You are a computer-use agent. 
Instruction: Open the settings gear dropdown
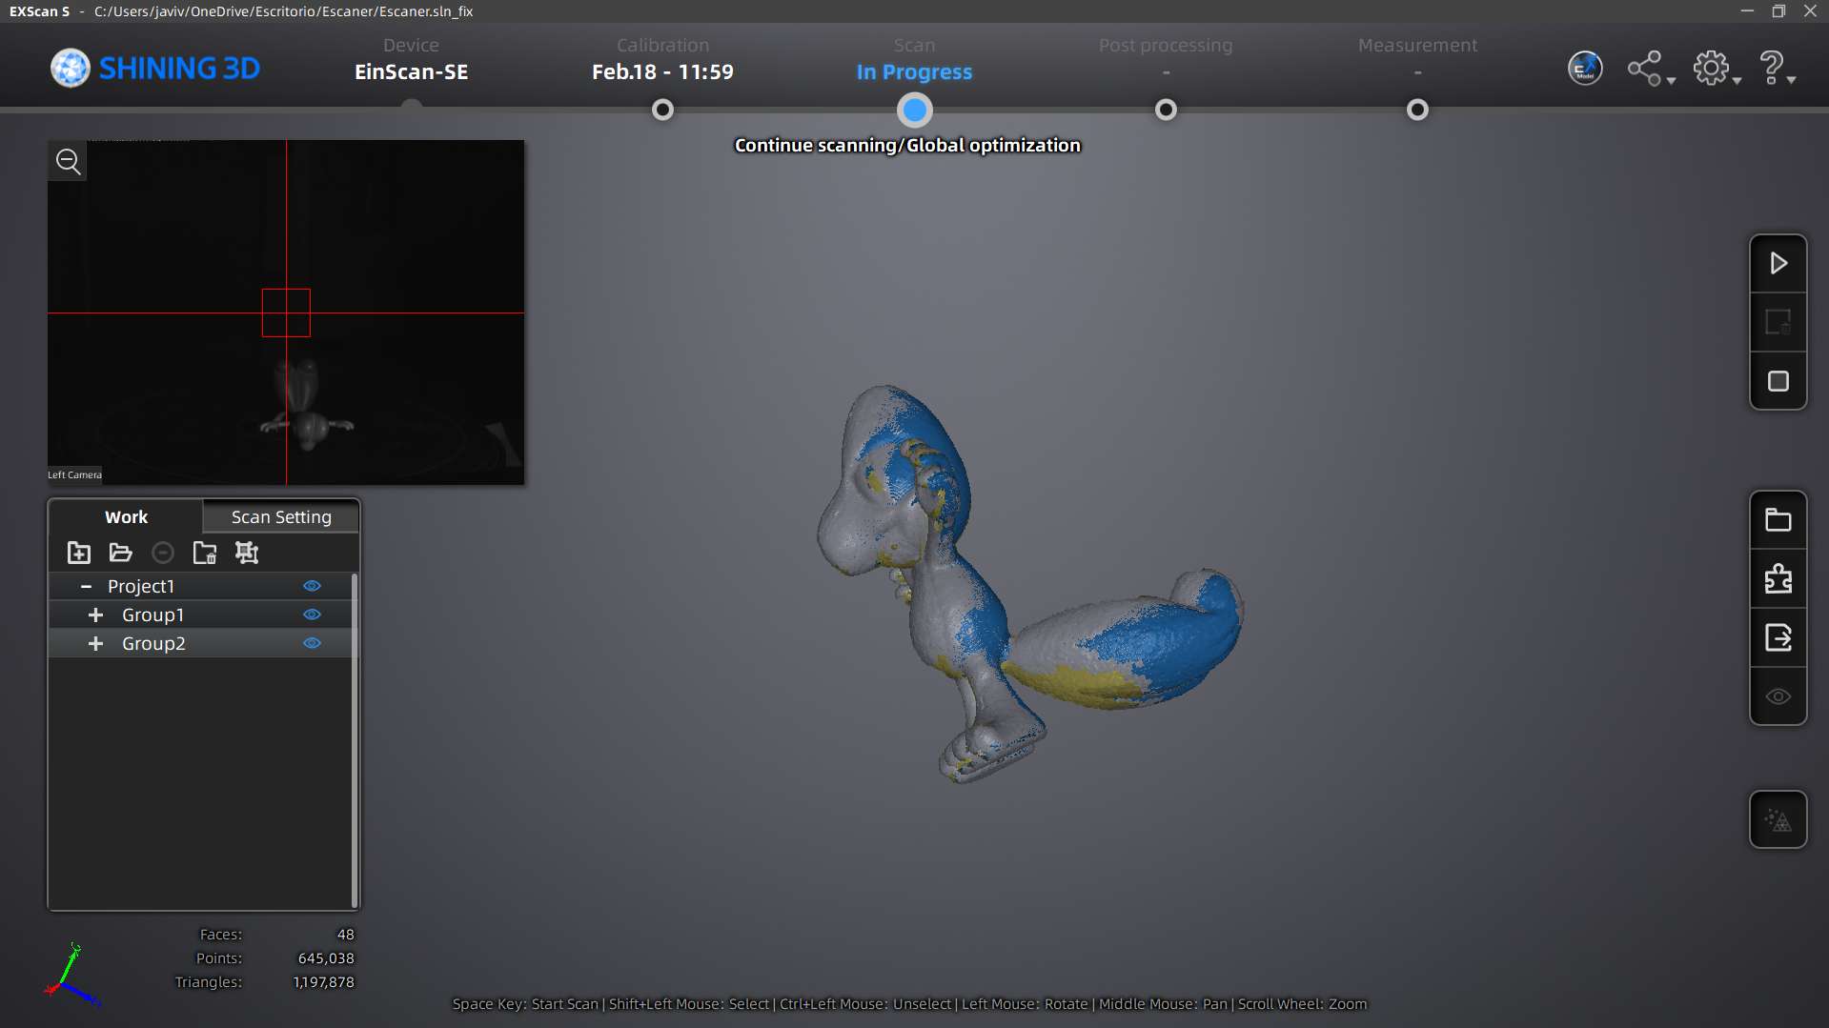pyautogui.click(x=1716, y=69)
